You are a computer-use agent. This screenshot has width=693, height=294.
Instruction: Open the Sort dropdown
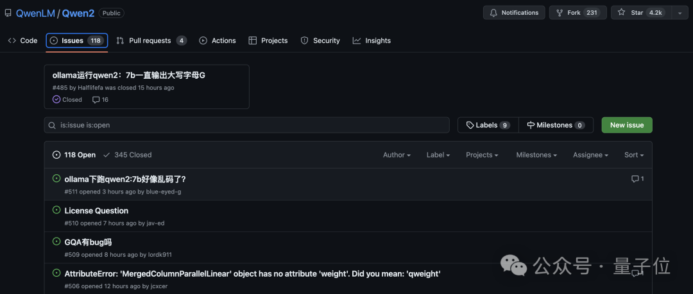634,155
